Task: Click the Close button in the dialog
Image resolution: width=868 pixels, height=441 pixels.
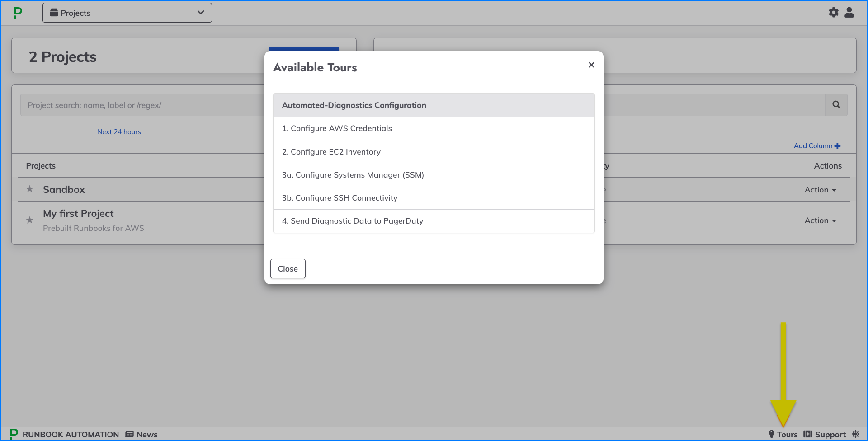Action: click(288, 269)
